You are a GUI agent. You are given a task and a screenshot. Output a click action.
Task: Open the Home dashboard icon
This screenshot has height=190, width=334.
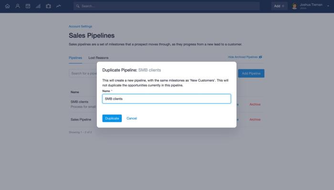8,6
